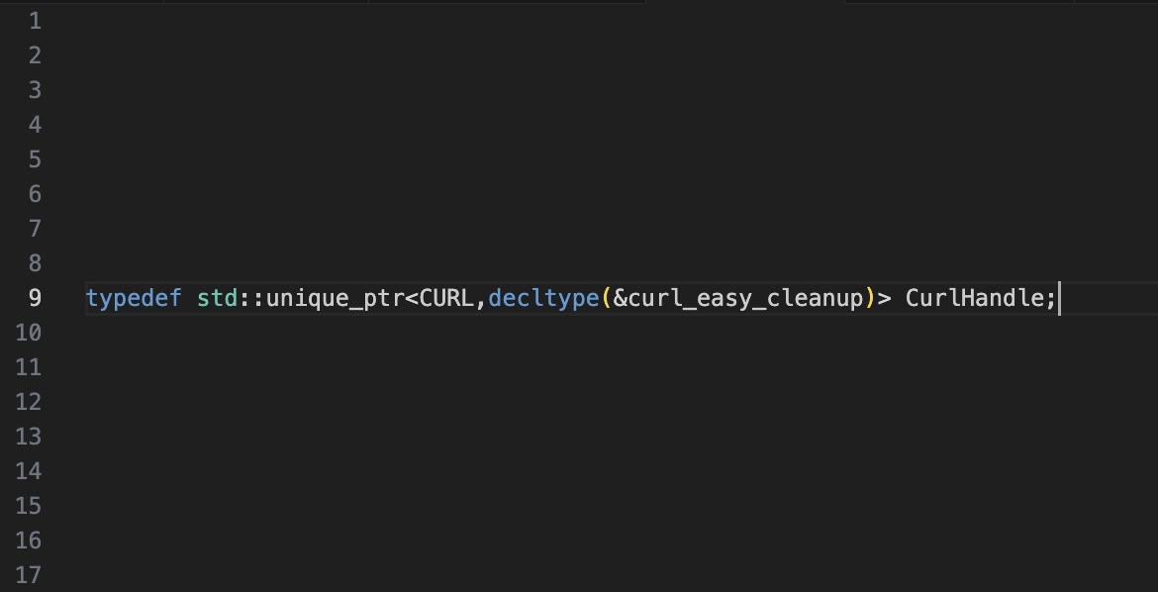Viewport: 1158px width, 592px height.
Task: Click the decltype keyword
Action: click(543, 298)
